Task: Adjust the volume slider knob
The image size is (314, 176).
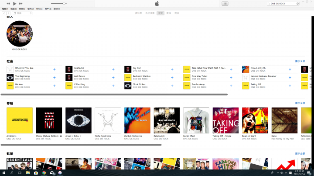Action: tap(64, 3)
